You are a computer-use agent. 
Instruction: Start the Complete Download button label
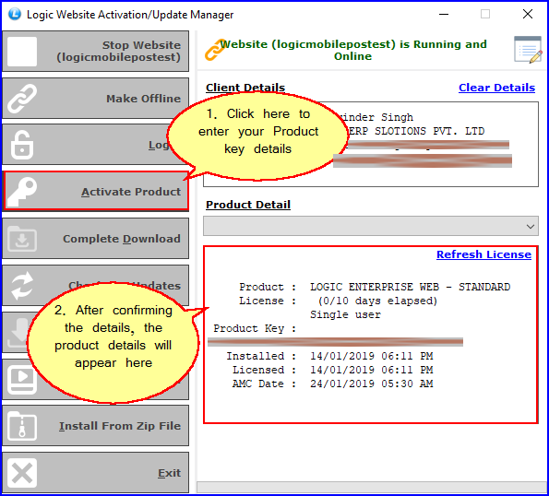[122, 239]
